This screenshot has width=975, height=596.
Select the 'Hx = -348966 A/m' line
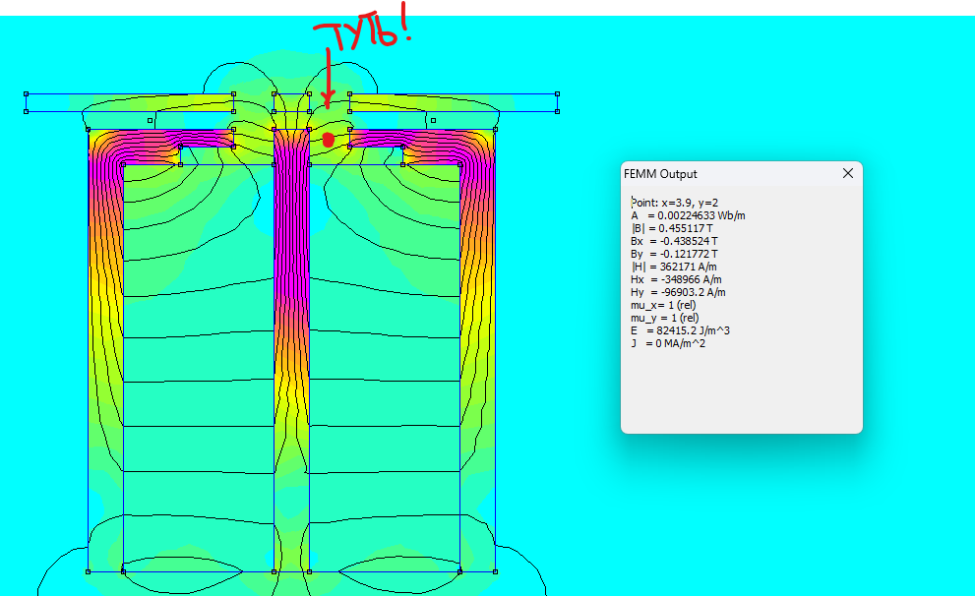[x=676, y=279]
